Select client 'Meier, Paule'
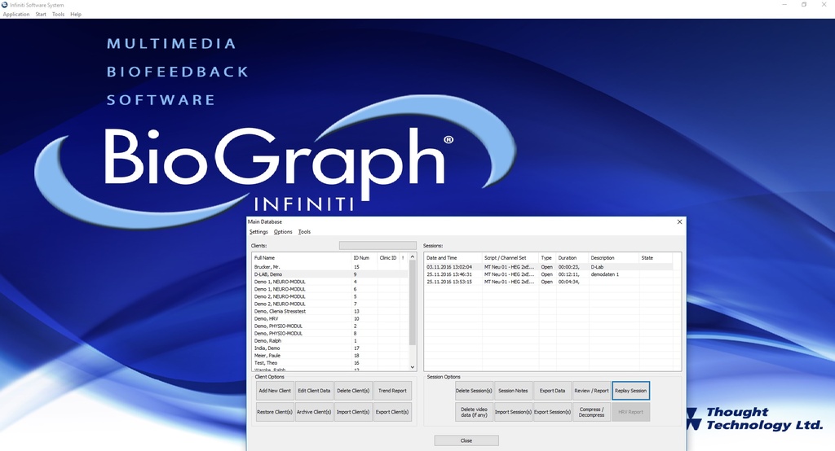This screenshot has height=451, width=835. (x=330, y=356)
